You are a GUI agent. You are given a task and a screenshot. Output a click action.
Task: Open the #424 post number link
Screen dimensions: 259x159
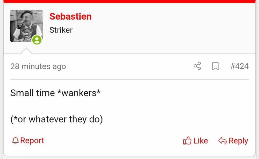pos(239,66)
